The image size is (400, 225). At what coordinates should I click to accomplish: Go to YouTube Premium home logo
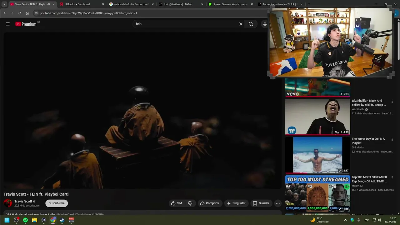tap(26, 24)
